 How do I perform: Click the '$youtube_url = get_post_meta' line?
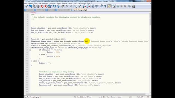click(69, 85)
